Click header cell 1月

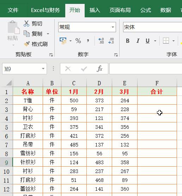74,92
